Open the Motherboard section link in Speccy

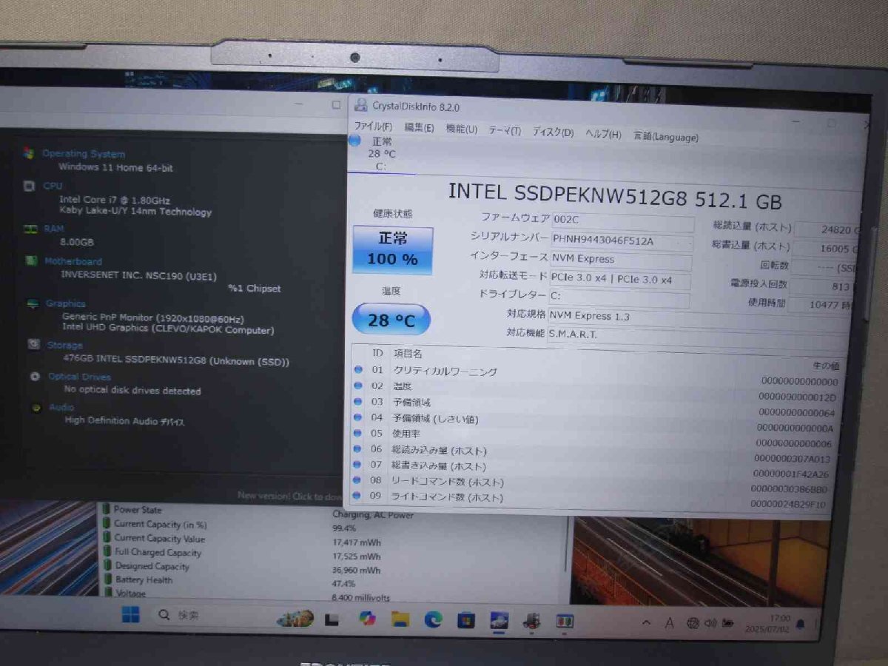tap(73, 261)
